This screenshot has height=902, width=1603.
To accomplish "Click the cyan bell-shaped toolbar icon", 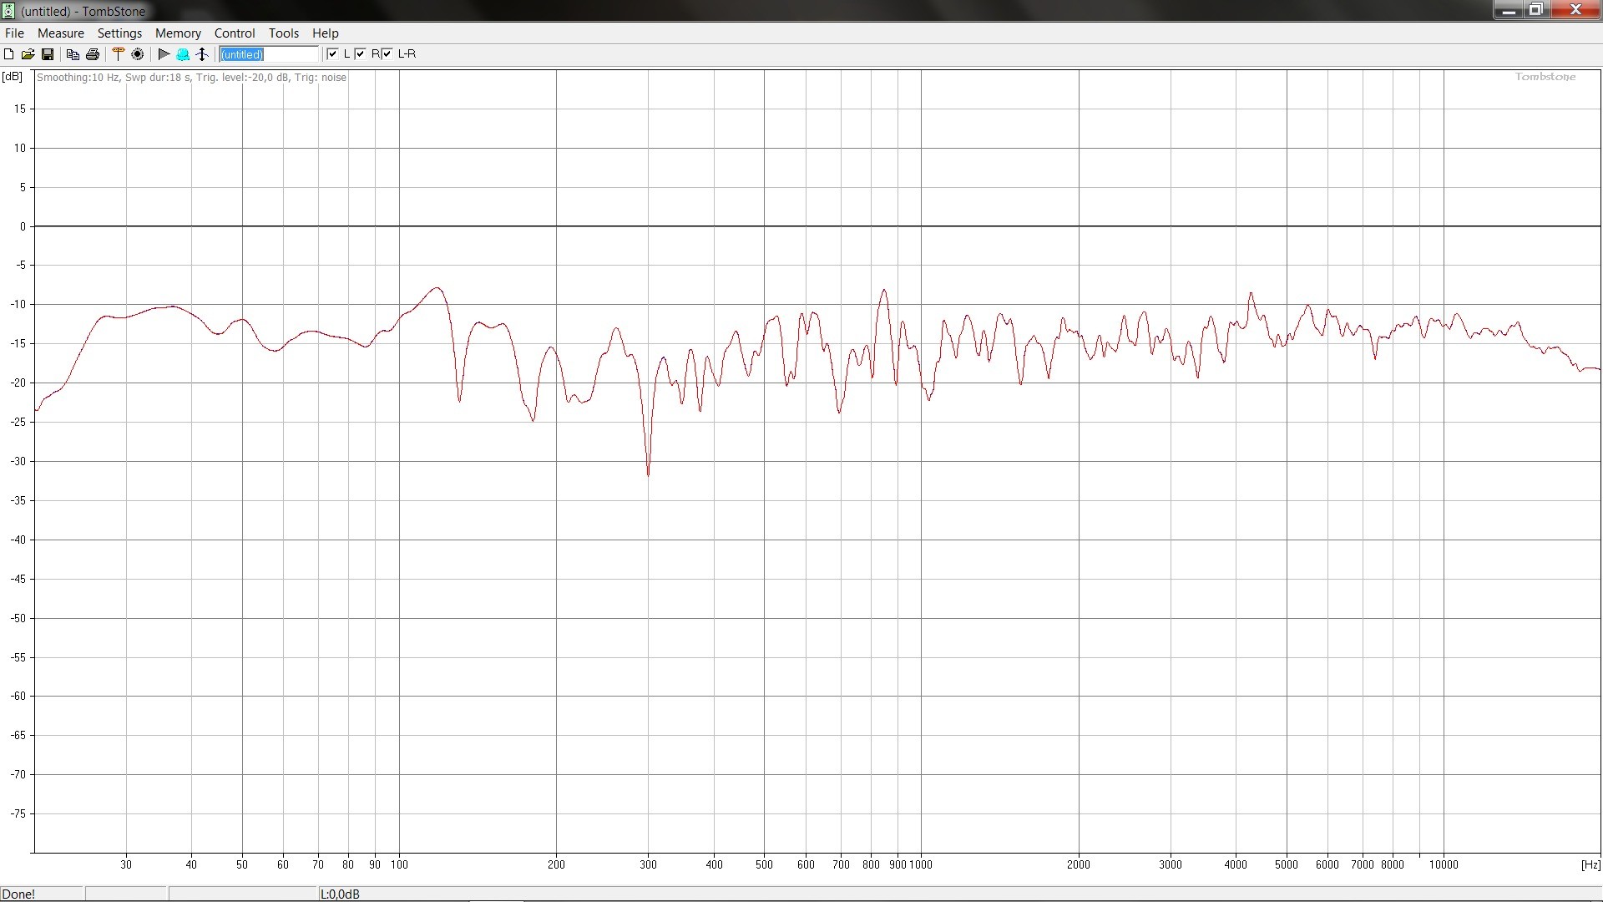I will tap(183, 54).
